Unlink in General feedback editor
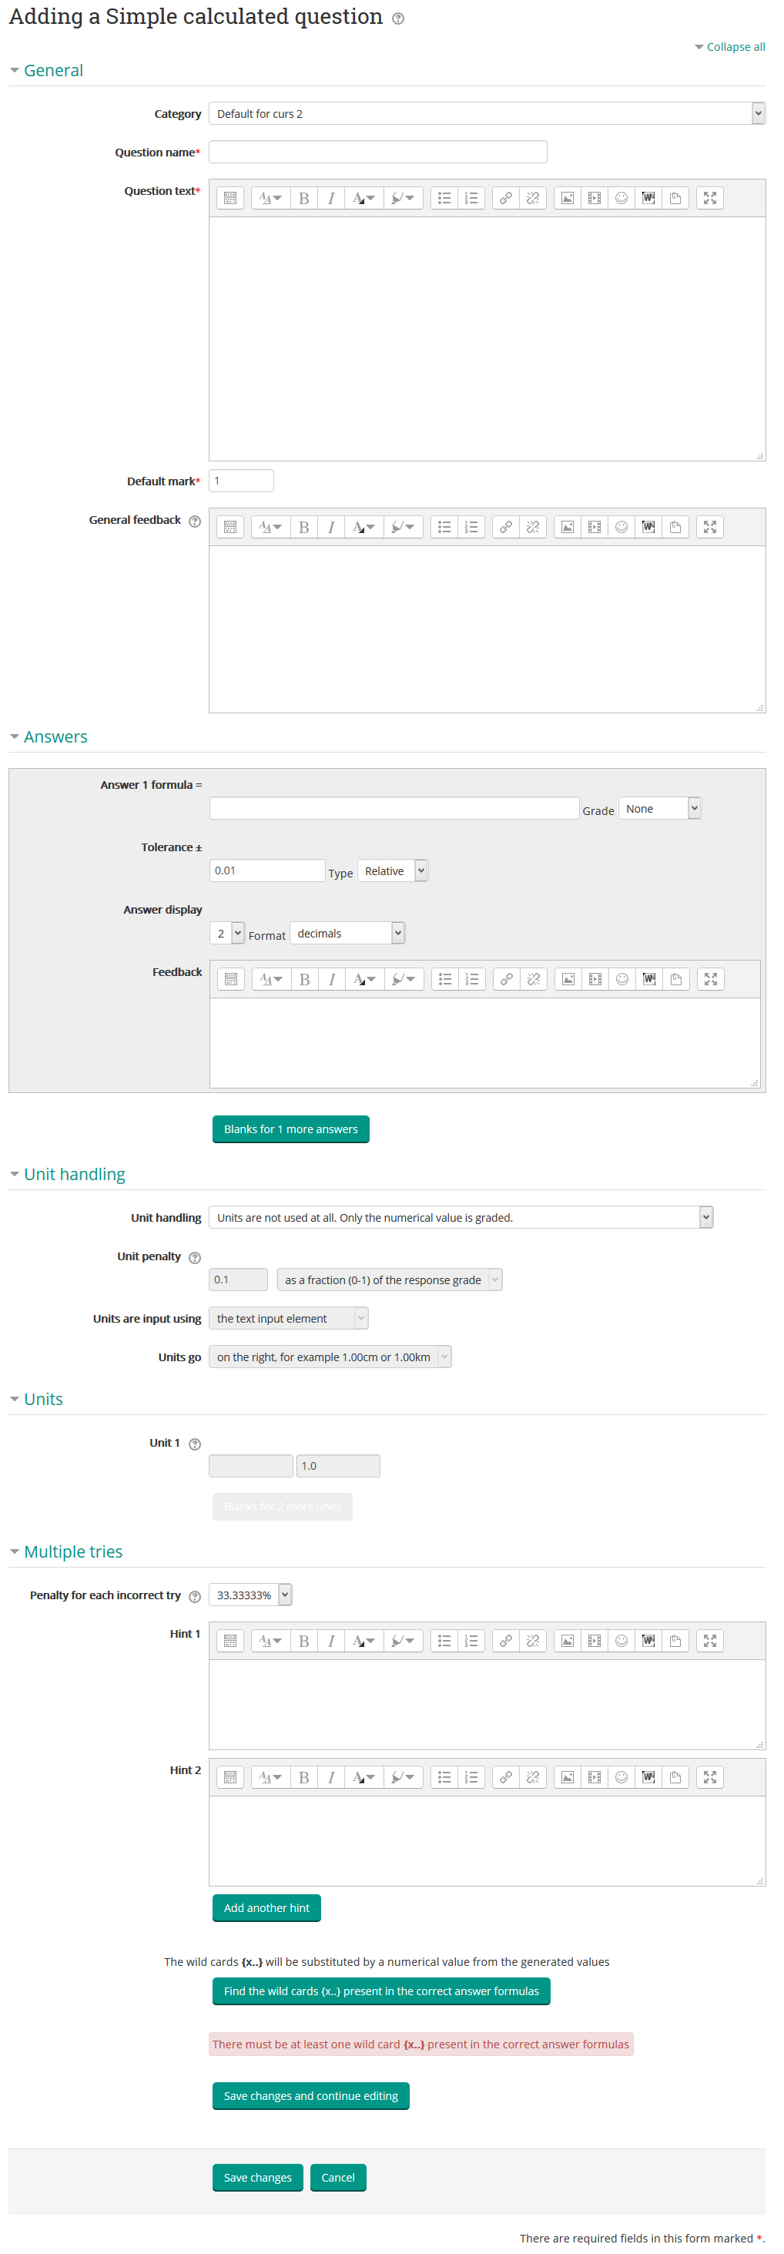Image resolution: width=784 pixels, height=2254 pixels. (x=533, y=527)
